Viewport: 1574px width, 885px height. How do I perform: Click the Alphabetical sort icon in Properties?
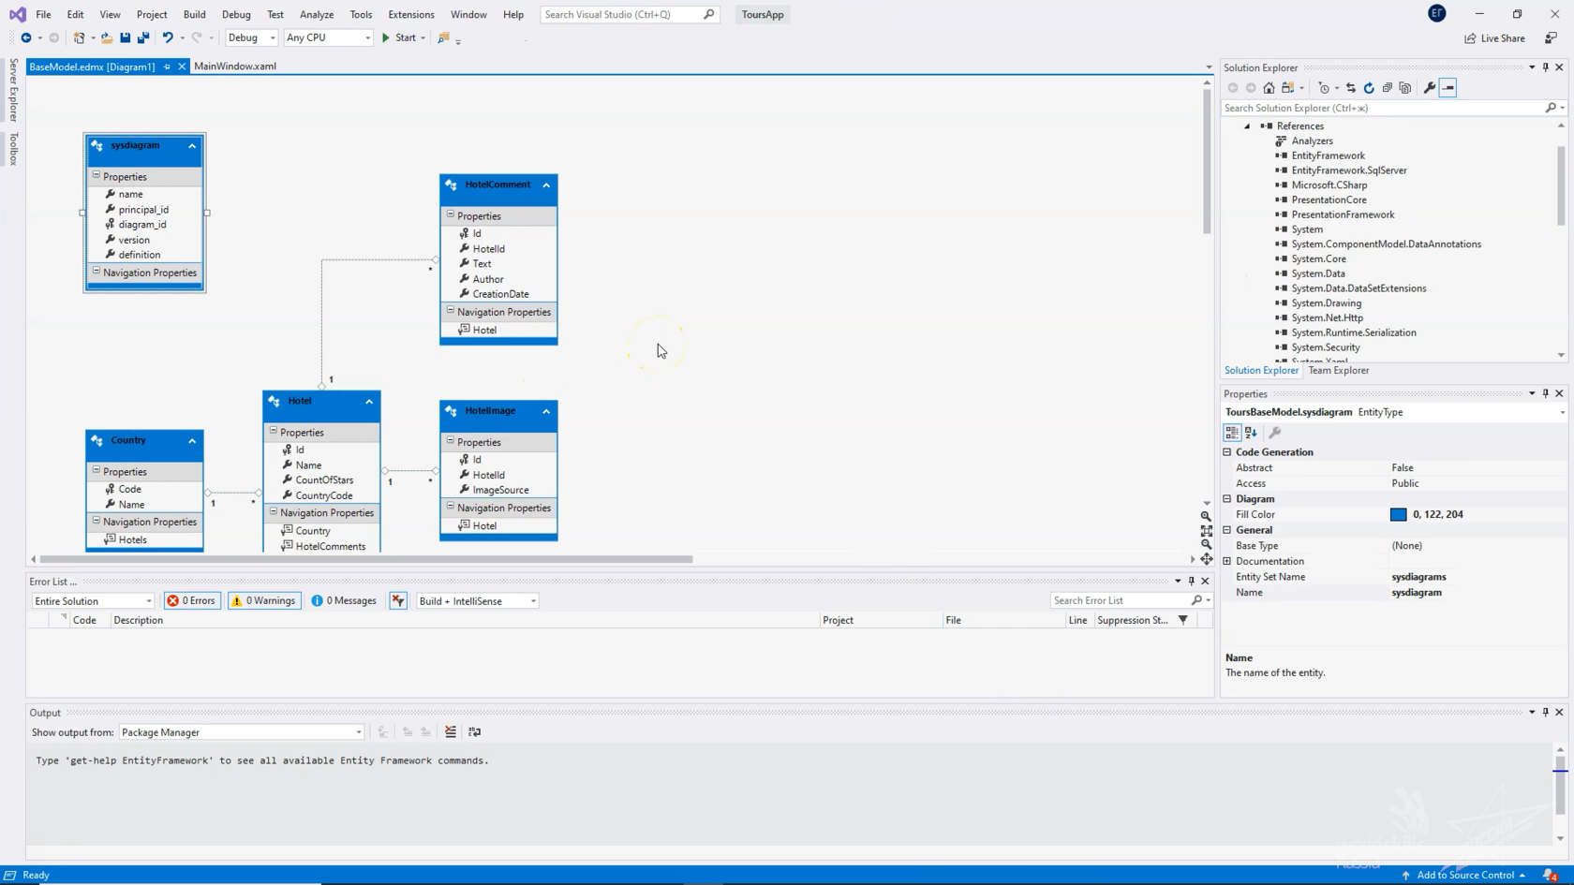click(x=1251, y=433)
